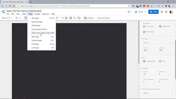The image size is (176, 99).
Task: Click the first red extension icon
Action: point(144,6)
